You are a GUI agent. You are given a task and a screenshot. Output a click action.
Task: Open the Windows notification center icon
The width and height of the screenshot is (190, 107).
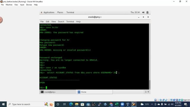point(186,104)
